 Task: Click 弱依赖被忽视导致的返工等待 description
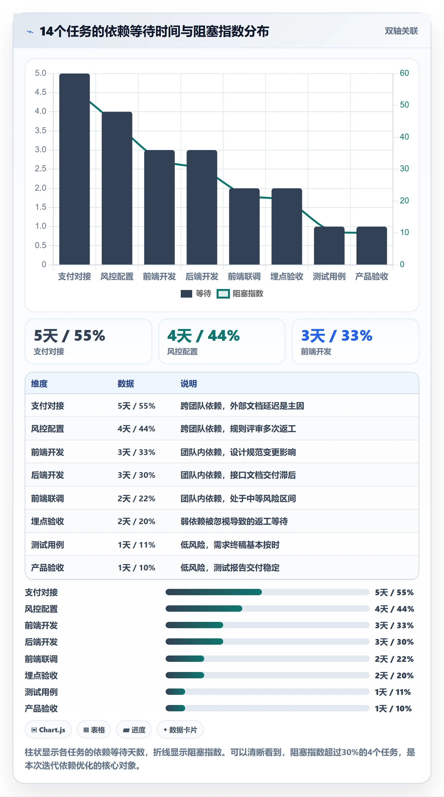point(234,521)
